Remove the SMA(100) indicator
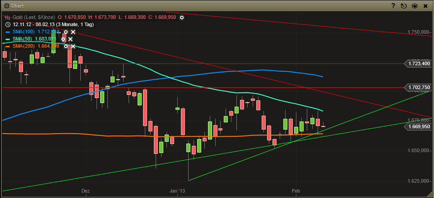The image size is (434, 198). [x=73, y=32]
